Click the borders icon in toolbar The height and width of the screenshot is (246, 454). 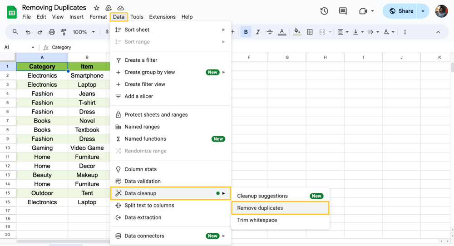point(310,32)
